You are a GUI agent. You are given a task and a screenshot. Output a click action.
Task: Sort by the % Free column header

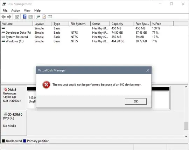pos(162,24)
